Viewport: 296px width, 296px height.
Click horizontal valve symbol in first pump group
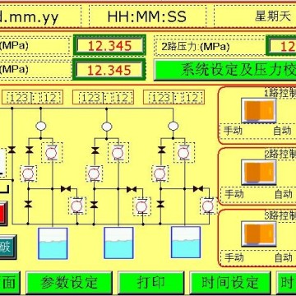tap(66, 189)
